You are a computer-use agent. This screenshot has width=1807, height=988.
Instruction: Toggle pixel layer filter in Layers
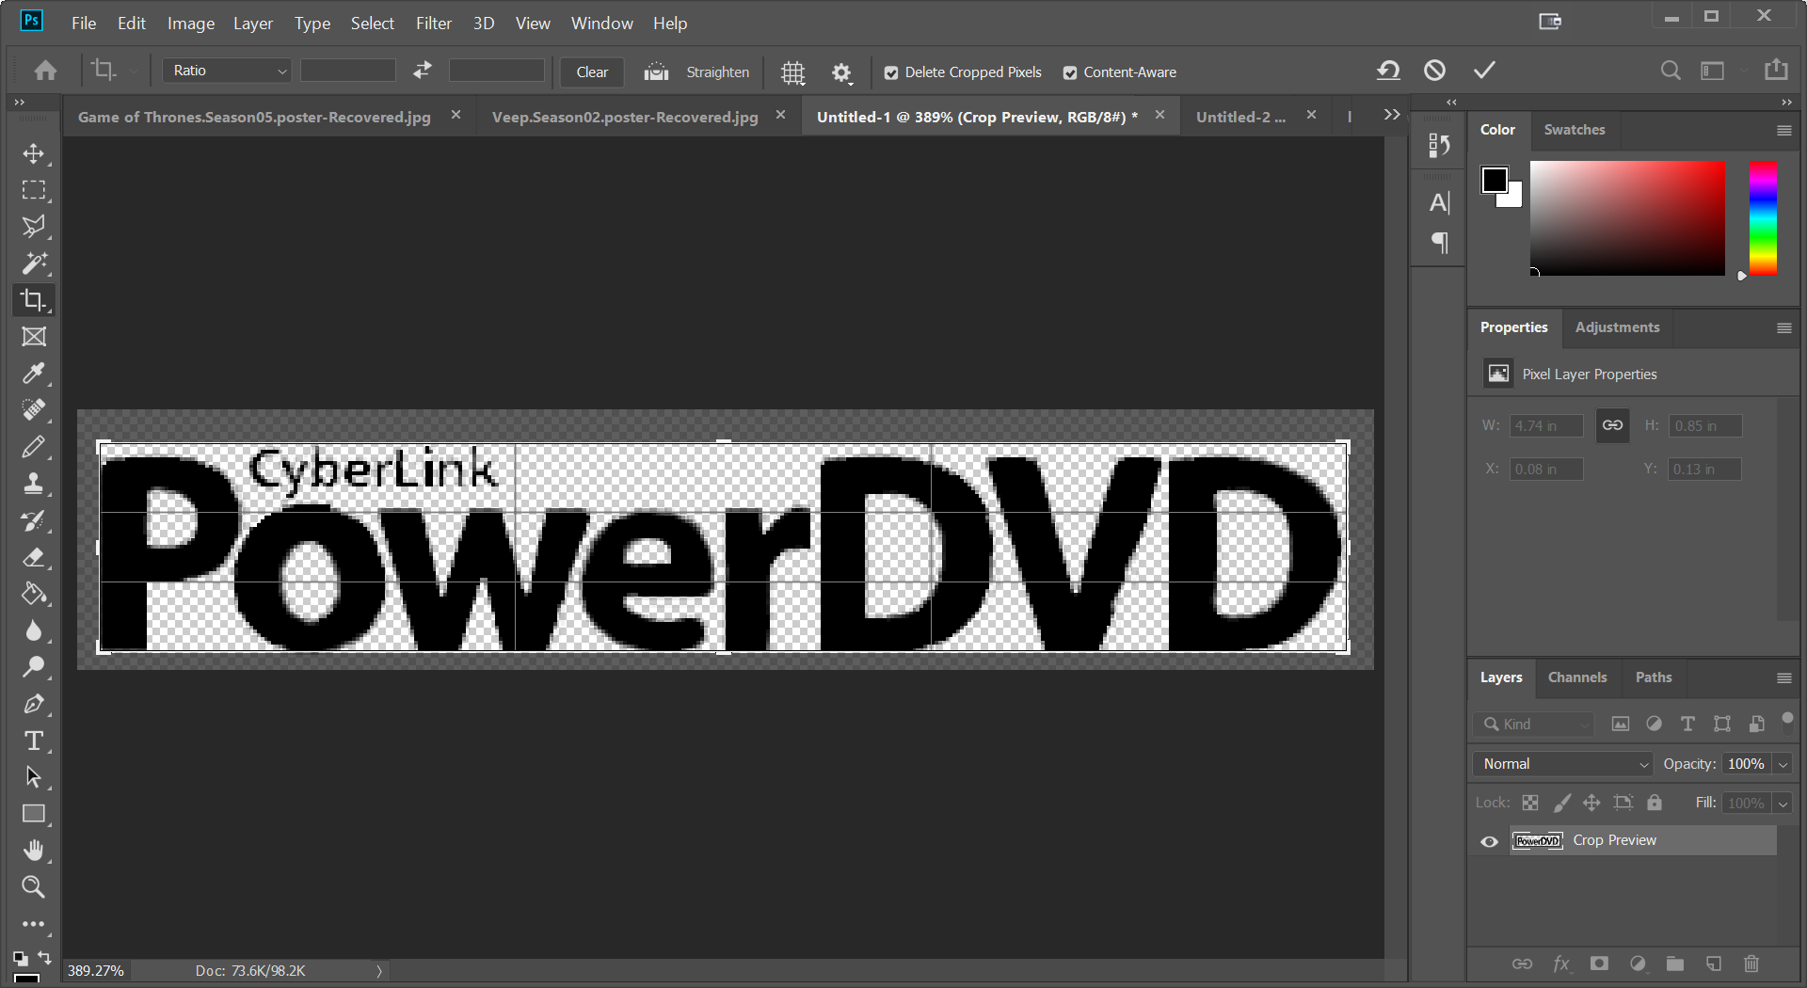pos(1621,724)
